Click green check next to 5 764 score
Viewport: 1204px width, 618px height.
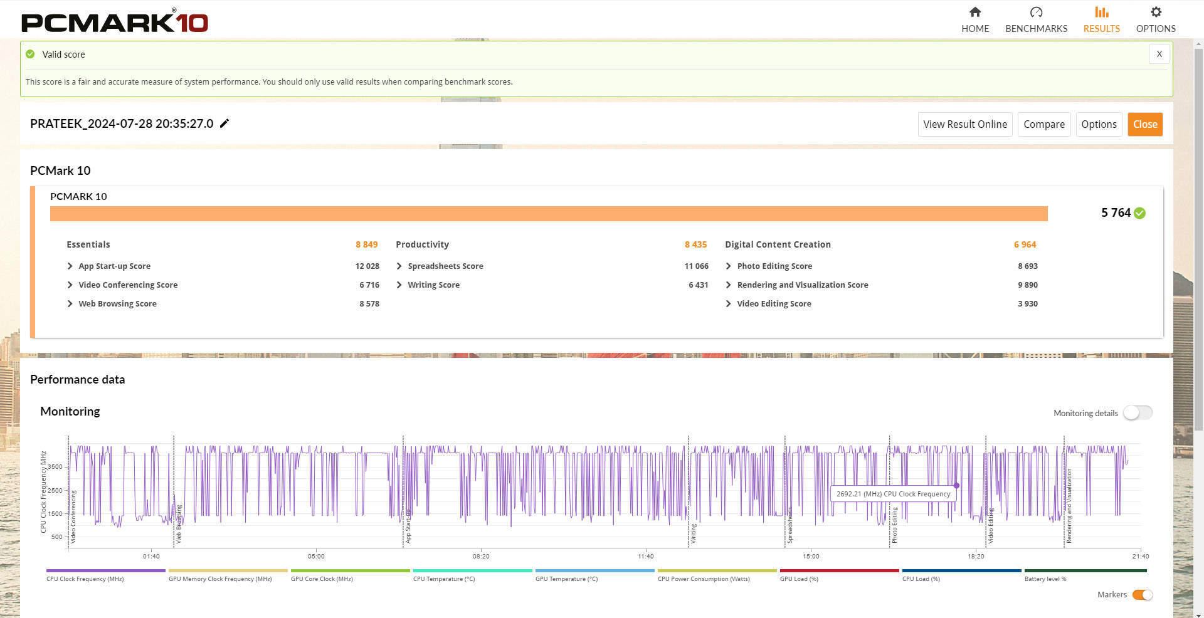pyautogui.click(x=1140, y=213)
